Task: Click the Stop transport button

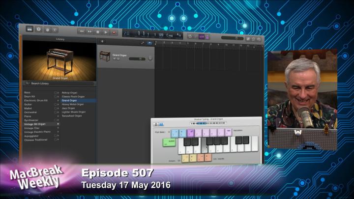Action: click(x=98, y=32)
